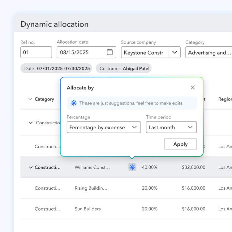232x232 pixels.
Task: Click the Williams Const... cell
Action: 92,167
